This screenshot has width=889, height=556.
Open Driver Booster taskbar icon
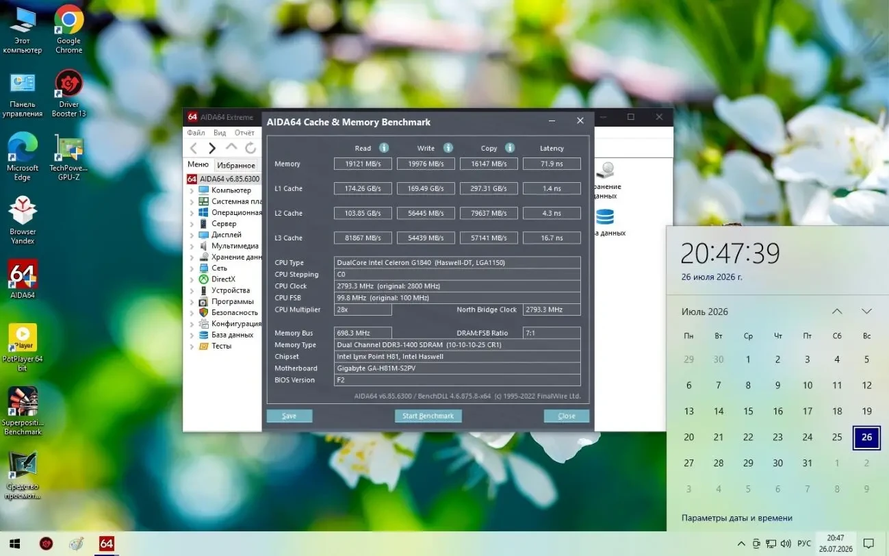pos(46,544)
